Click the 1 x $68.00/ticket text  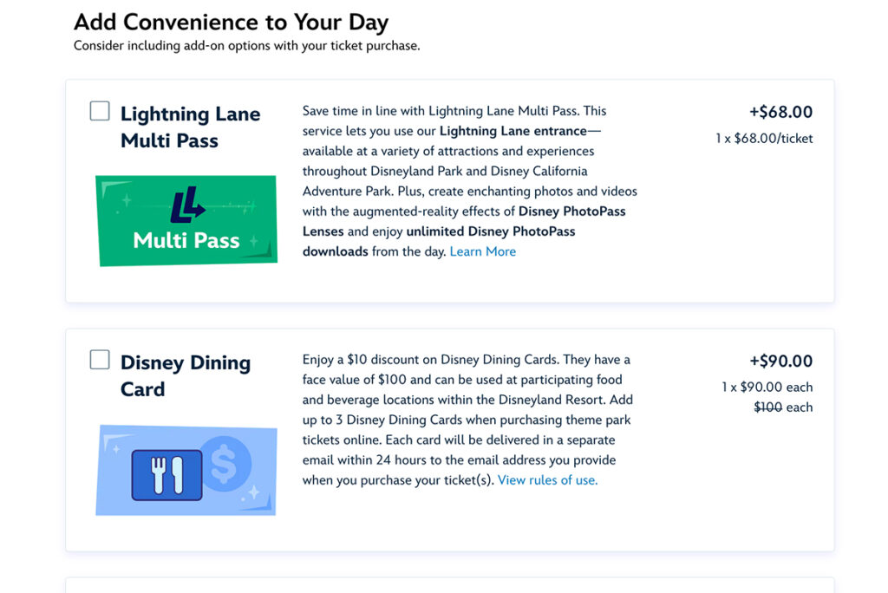(x=764, y=138)
